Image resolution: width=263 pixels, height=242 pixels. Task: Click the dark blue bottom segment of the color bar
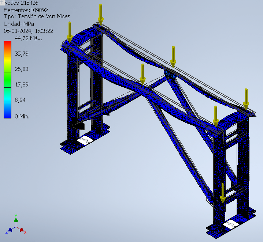[x=8, y=111]
